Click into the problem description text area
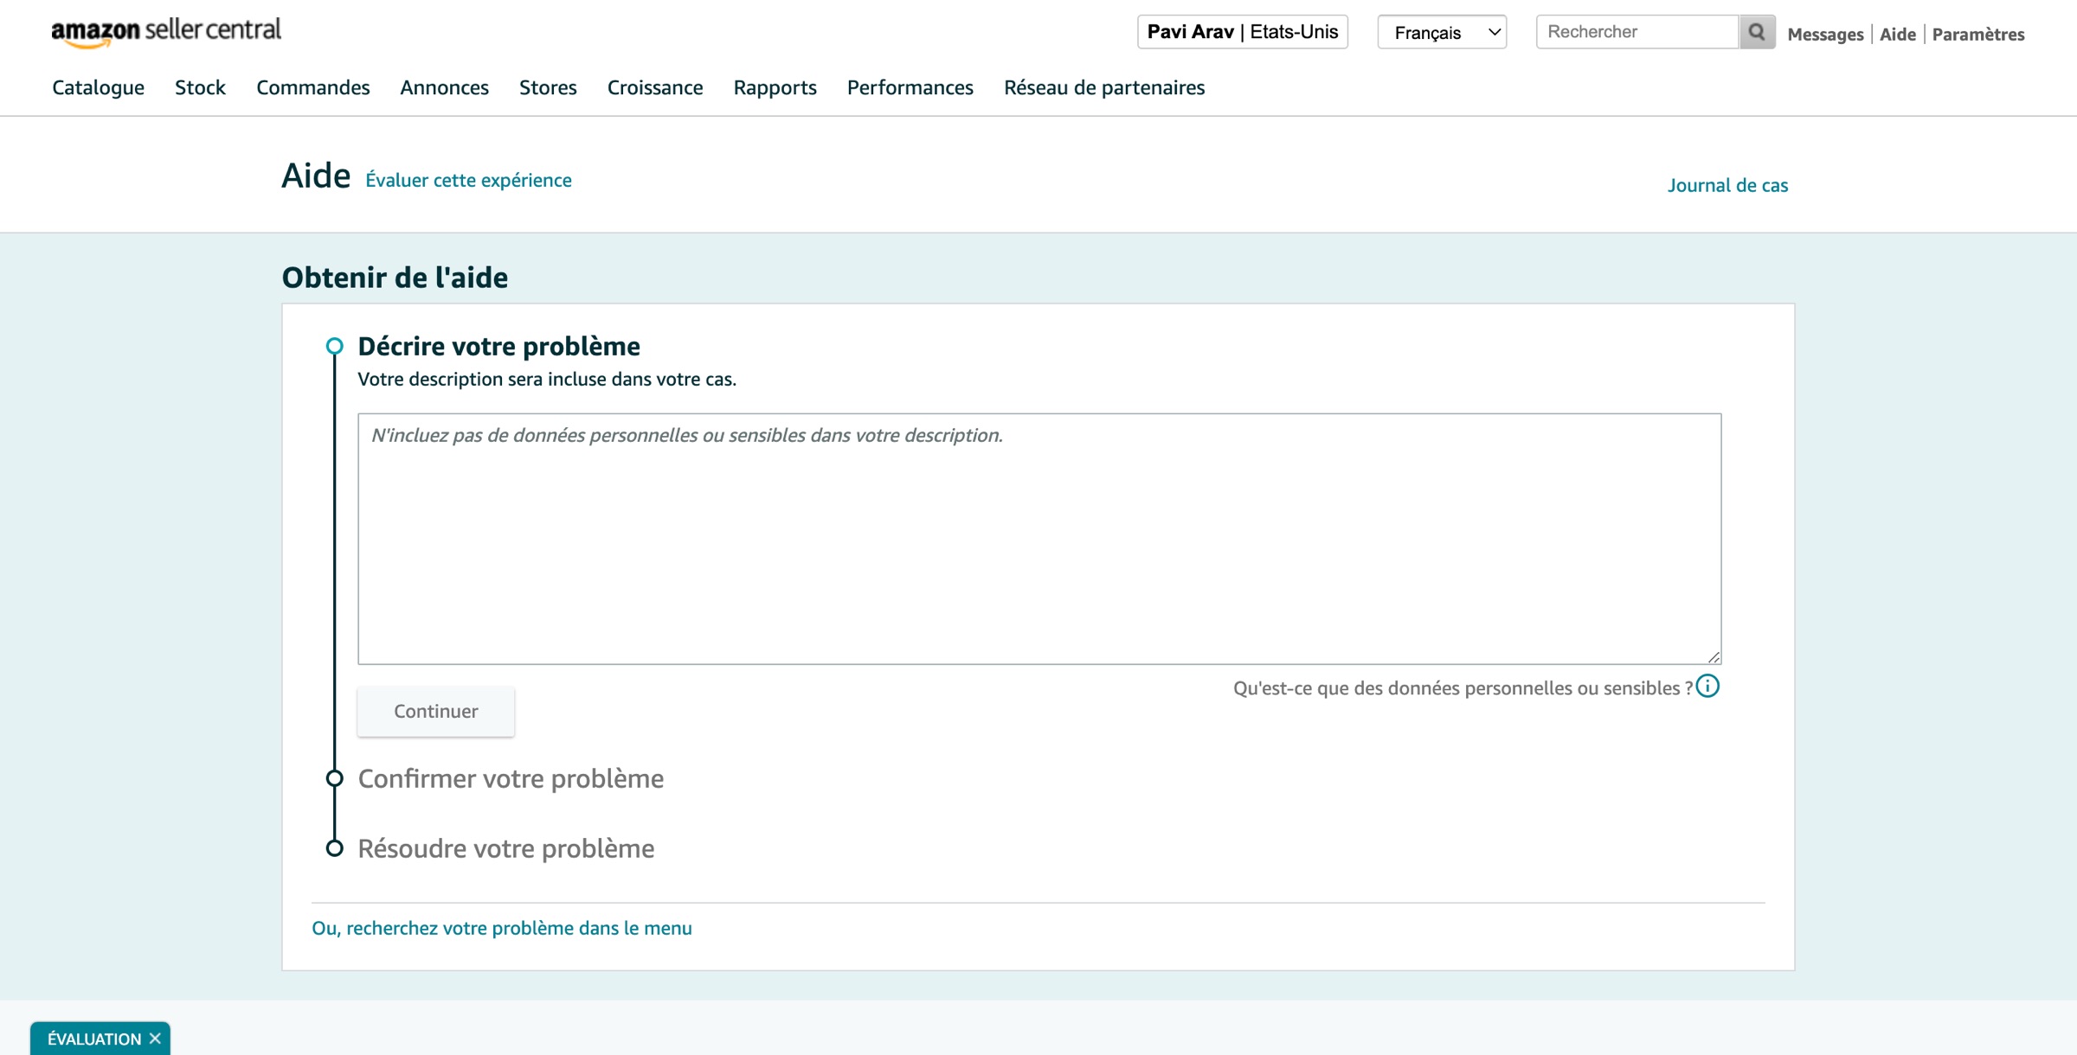The height and width of the screenshot is (1055, 2077). (1039, 539)
